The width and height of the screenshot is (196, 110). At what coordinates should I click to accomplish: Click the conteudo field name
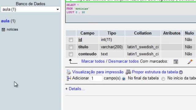(87, 54)
